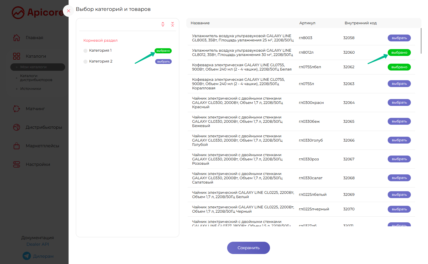Select the Корневой раздел root node
428x264 pixels.
100,41
